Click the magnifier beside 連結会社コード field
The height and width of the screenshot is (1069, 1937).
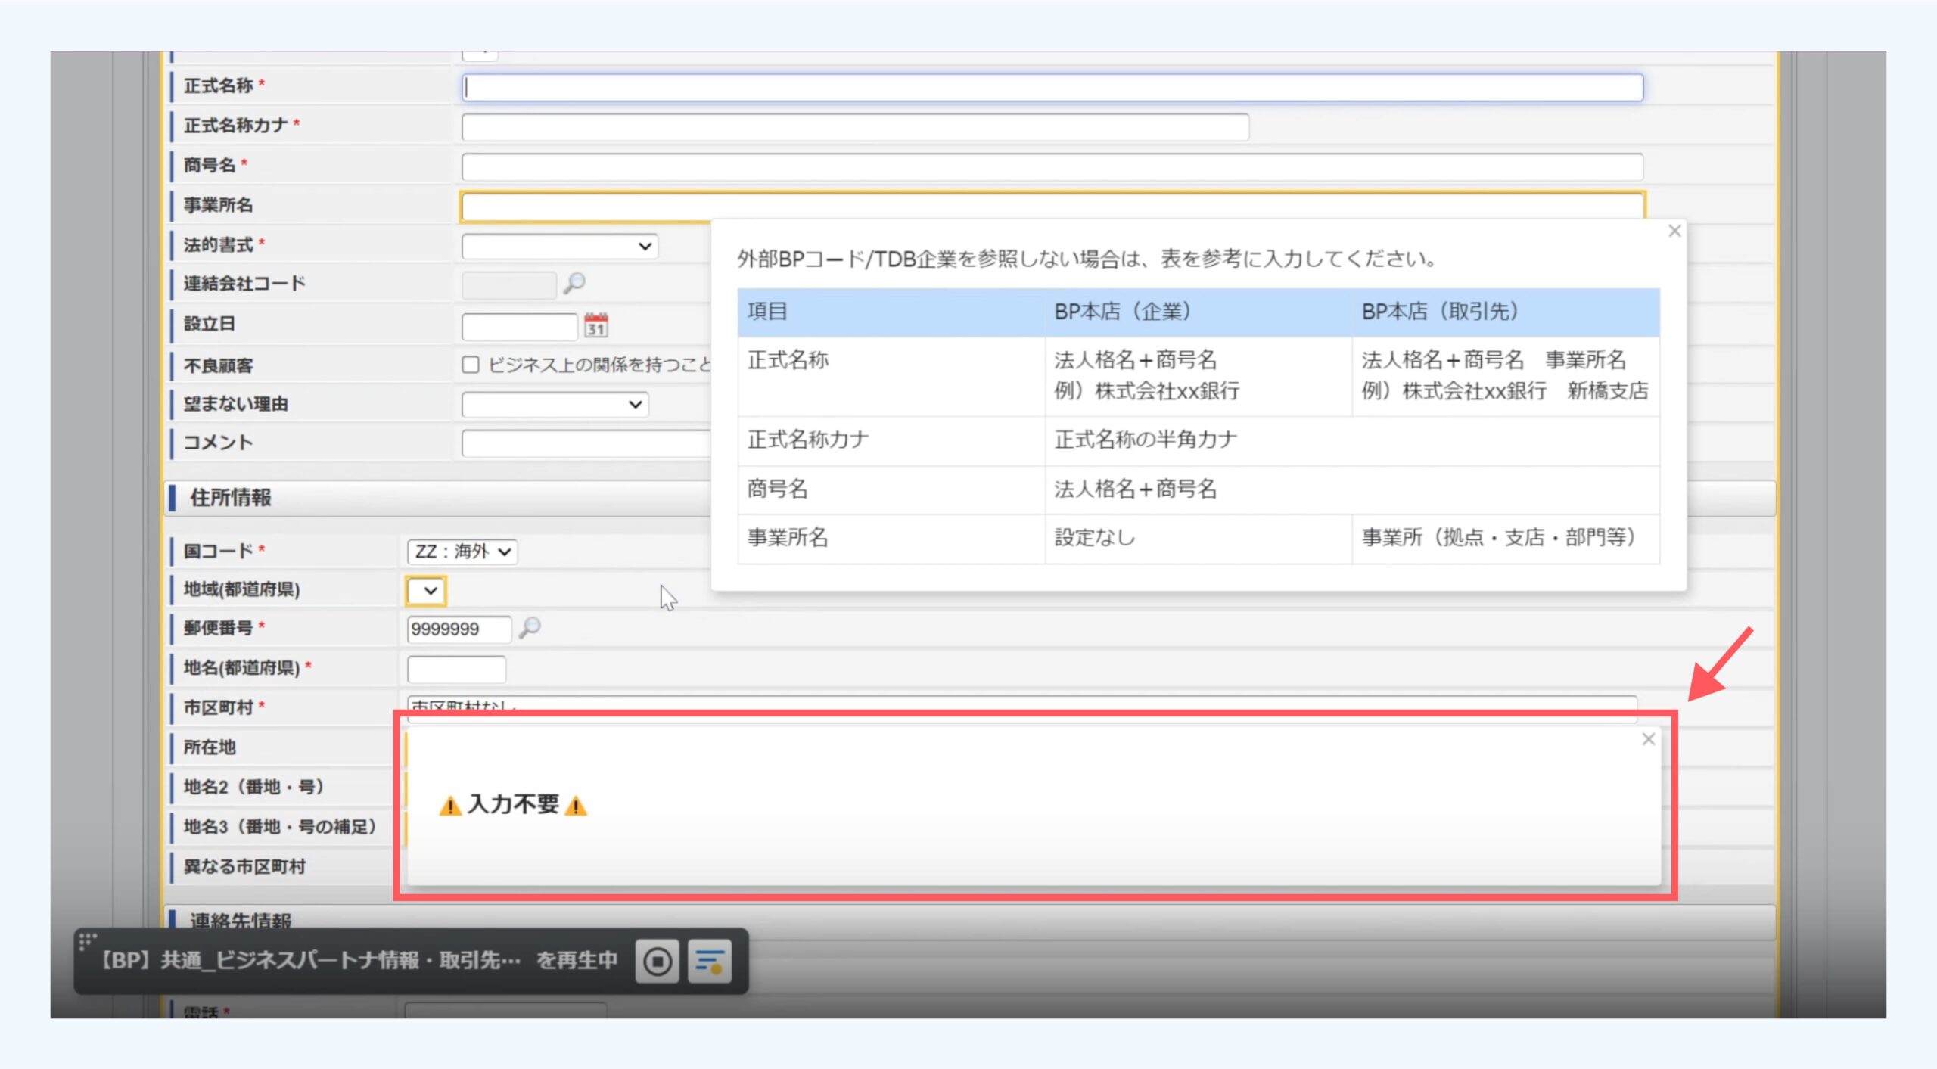pos(574,284)
